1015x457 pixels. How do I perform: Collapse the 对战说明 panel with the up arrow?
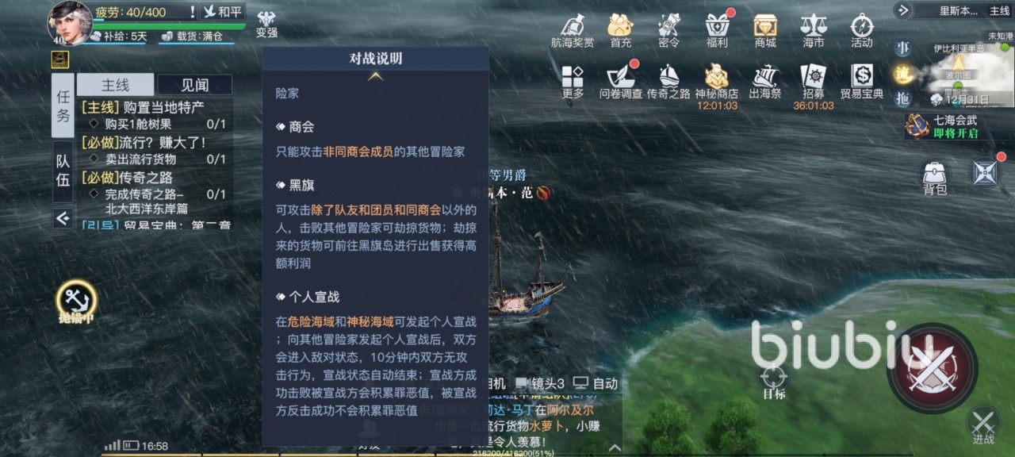point(376,76)
